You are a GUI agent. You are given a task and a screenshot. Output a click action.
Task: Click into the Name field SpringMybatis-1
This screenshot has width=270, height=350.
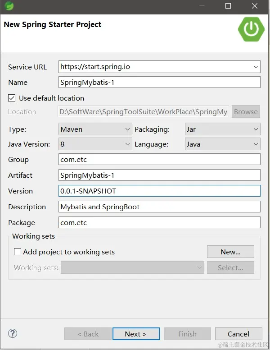click(159, 82)
